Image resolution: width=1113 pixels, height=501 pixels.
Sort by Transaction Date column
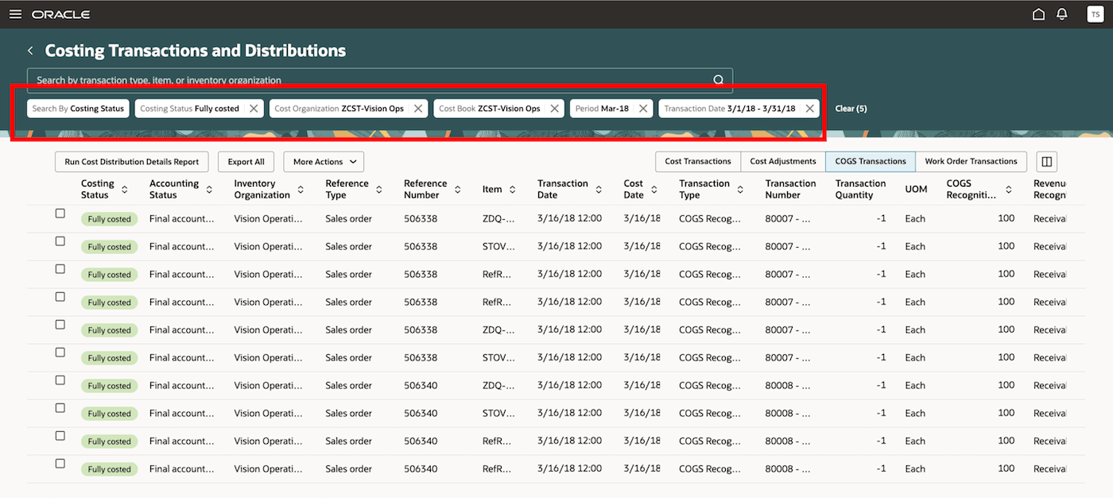(x=599, y=190)
